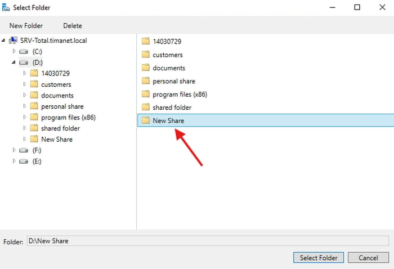Image resolution: width=394 pixels, height=269 pixels.
Task: Select personal share in the tree
Action: [62, 106]
